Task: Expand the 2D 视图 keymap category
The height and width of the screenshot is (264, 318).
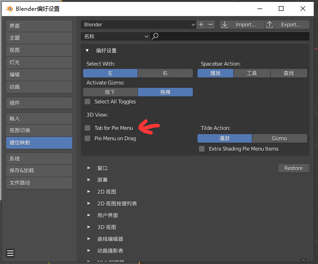Action: click(x=89, y=192)
